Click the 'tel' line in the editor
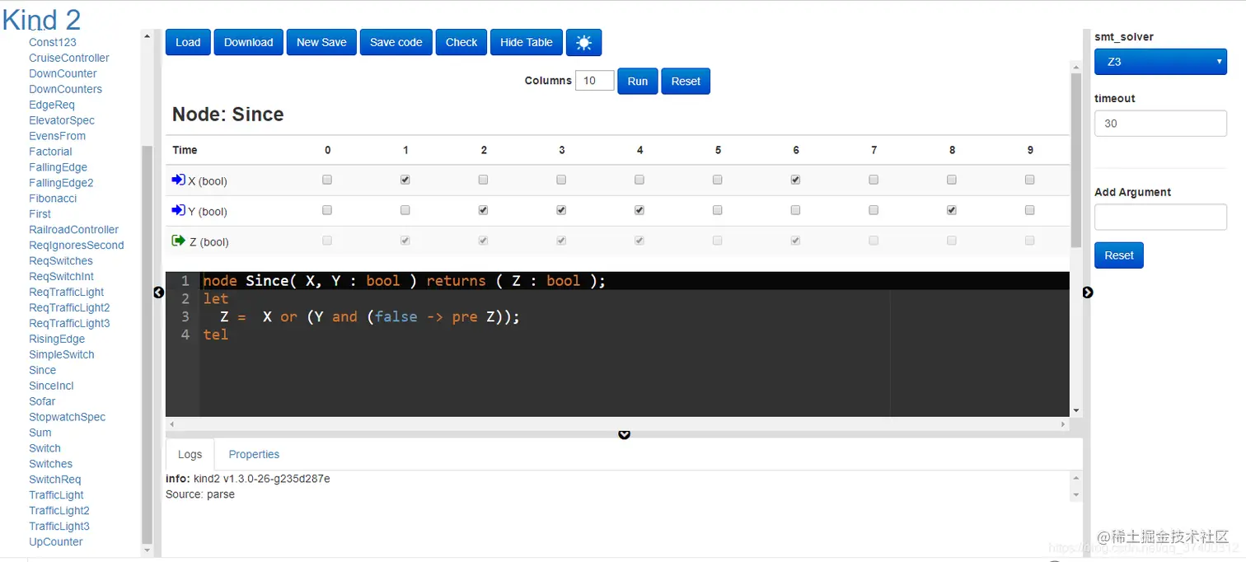Screen dimensions: 1246x562 click(x=216, y=335)
